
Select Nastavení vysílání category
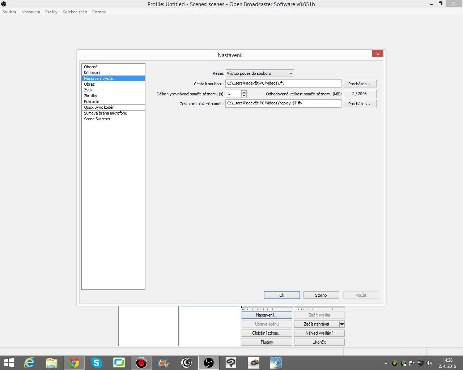point(113,78)
